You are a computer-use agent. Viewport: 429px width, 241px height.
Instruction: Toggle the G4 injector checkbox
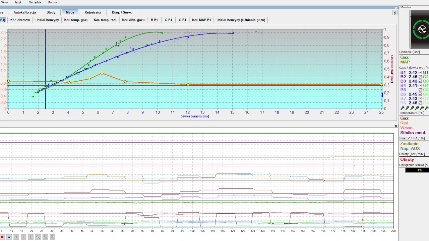pyautogui.click(x=420, y=86)
